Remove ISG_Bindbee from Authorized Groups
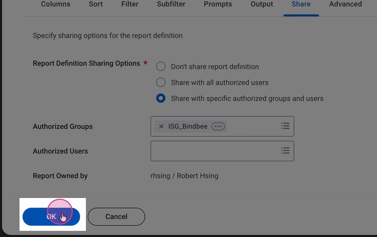 point(161,126)
